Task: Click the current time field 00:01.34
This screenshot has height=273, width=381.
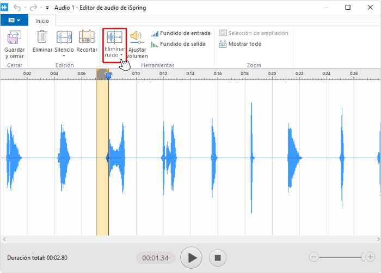Action: click(155, 258)
